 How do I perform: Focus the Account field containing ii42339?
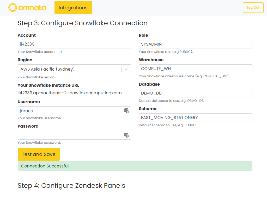click(x=74, y=44)
